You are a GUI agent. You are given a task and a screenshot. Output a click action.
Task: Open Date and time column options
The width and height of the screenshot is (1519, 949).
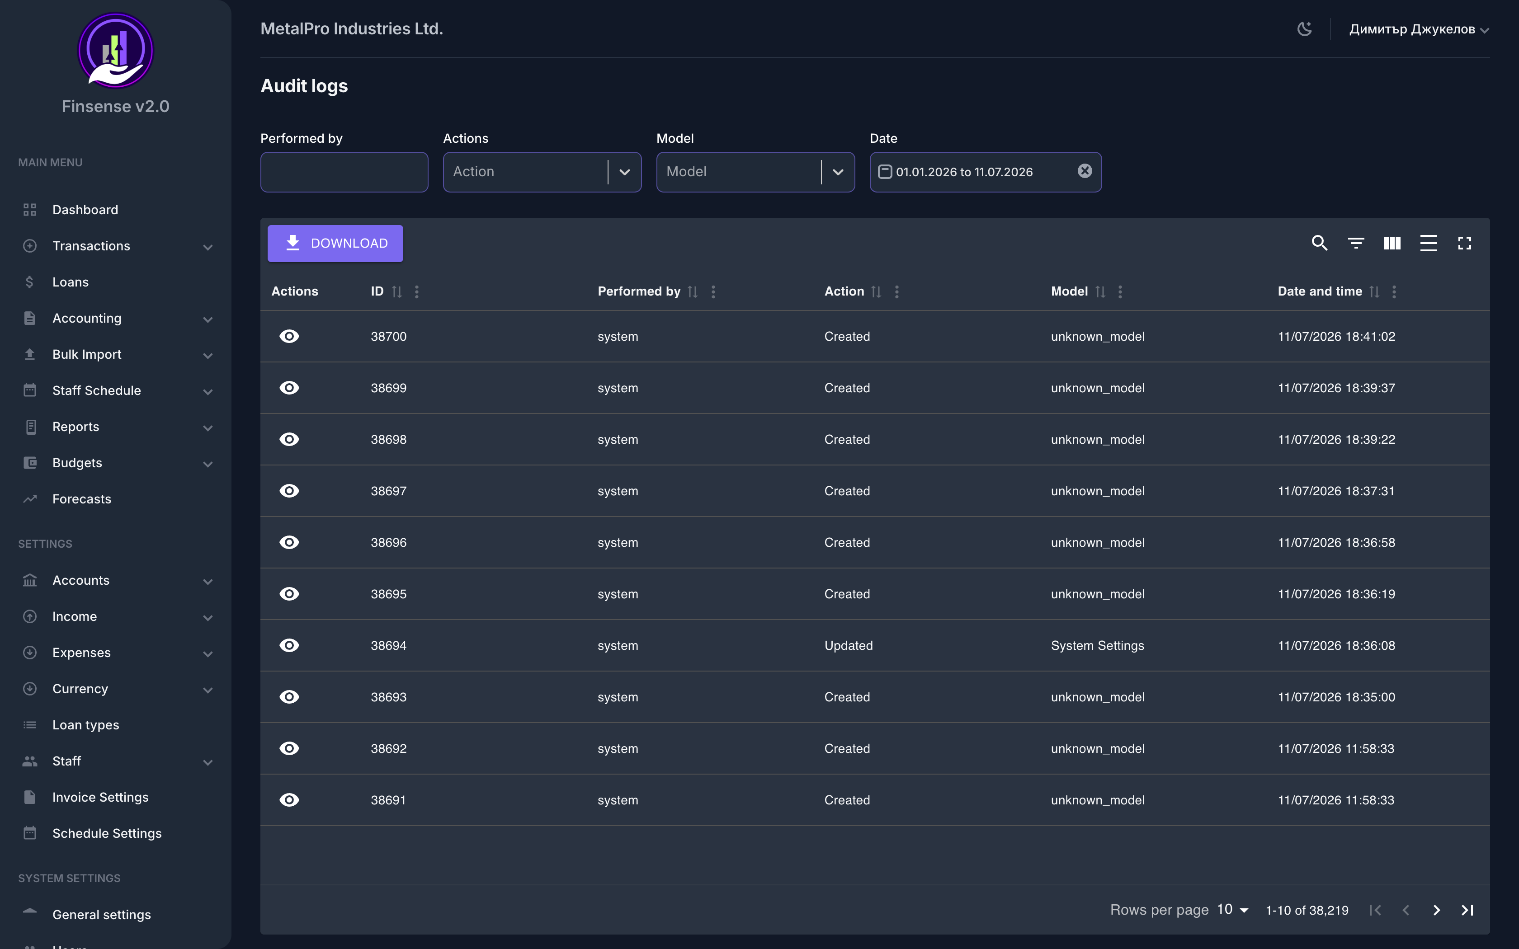point(1394,291)
